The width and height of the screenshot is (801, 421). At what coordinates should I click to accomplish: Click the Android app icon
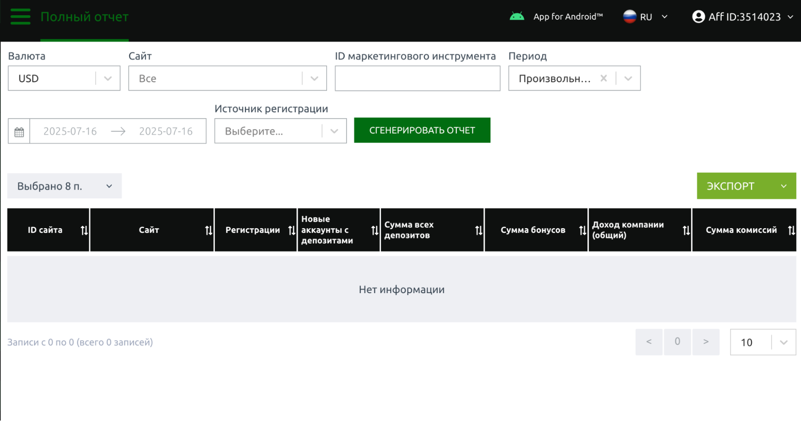(x=517, y=17)
